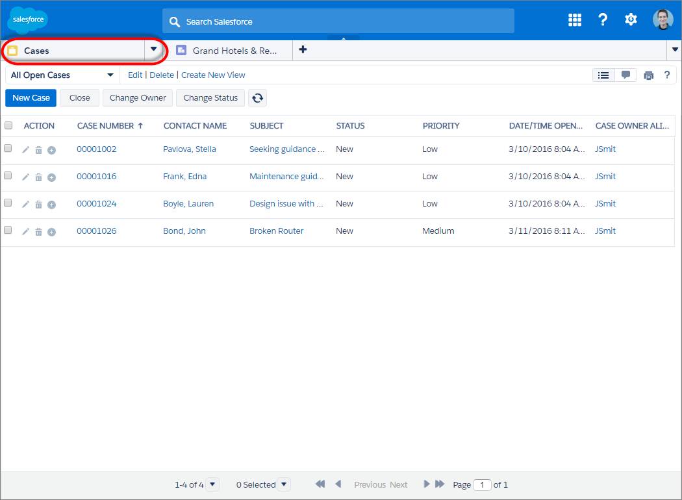Click the Search Salesforce field

338,21
